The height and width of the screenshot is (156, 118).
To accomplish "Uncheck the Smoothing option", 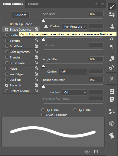I will click(x=7, y=85).
